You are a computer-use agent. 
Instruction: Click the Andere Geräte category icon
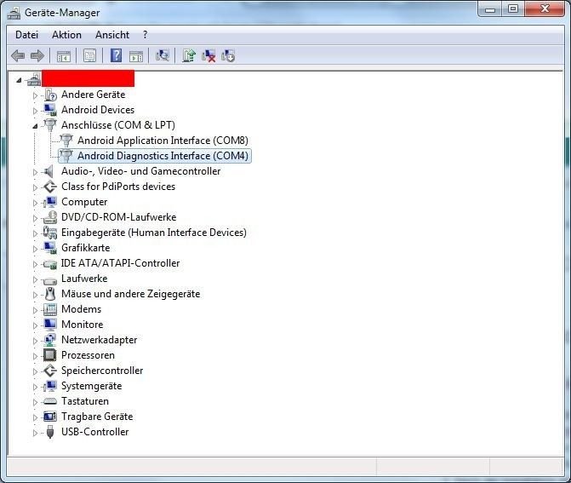(x=50, y=95)
